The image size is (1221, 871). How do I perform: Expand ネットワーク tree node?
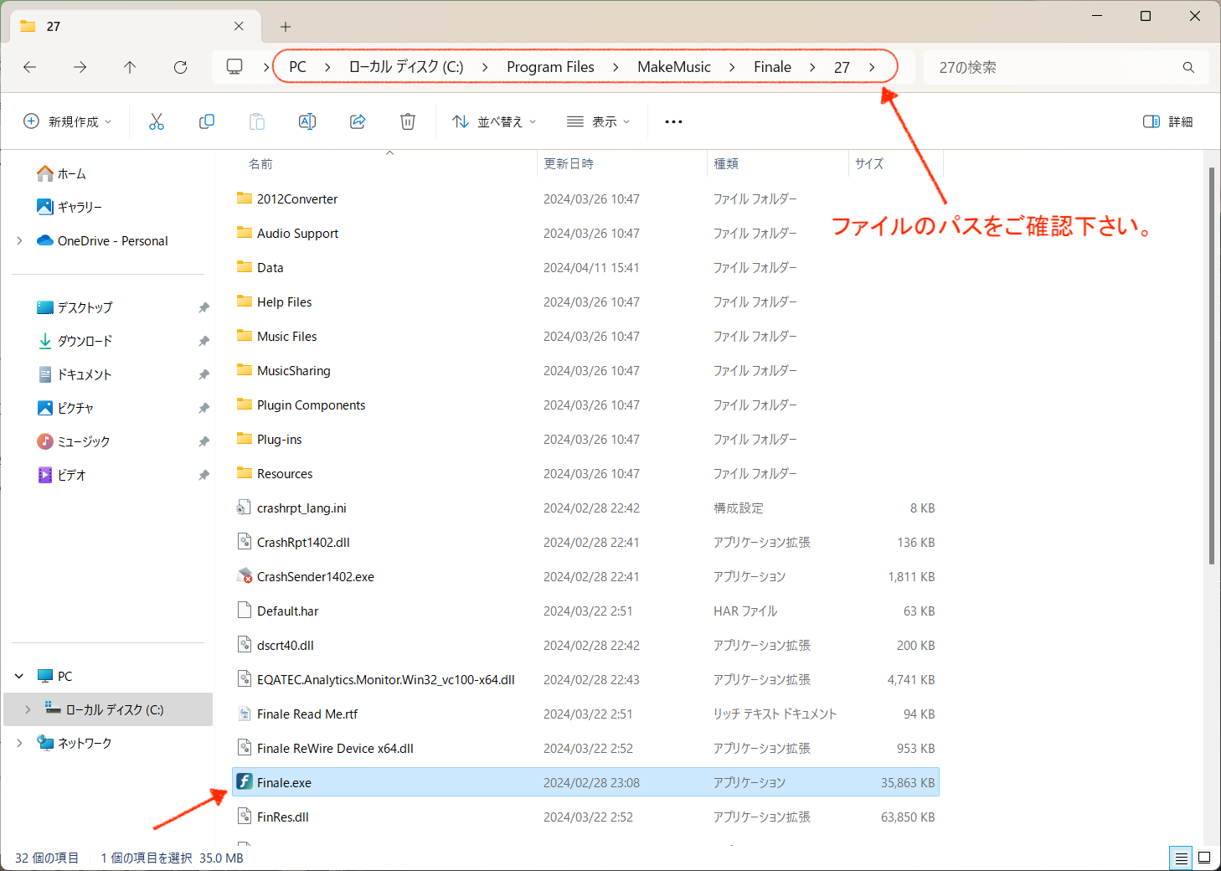tap(19, 743)
